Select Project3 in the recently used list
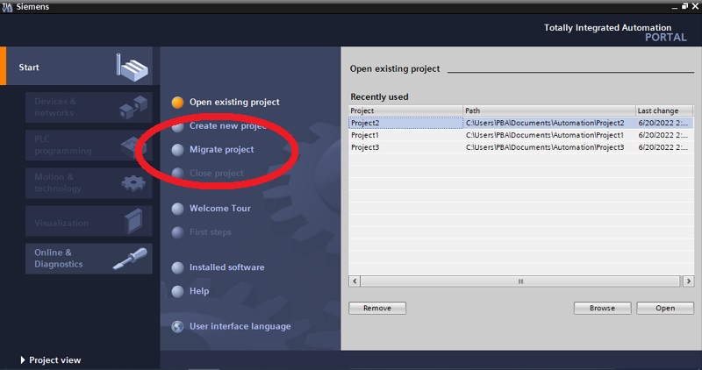Image resolution: width=702 pixels, height=370 pixels. 405,146
